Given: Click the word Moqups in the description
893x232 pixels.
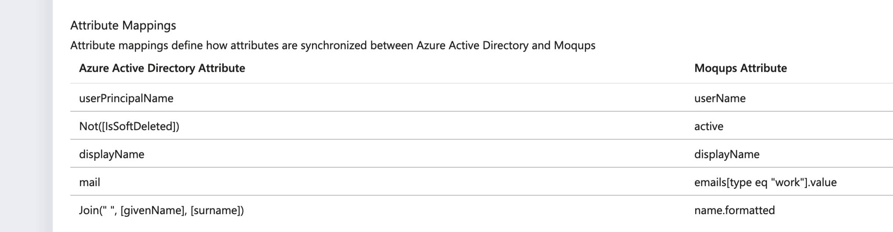Looking at the screenshot, I should tap(574, 46).
